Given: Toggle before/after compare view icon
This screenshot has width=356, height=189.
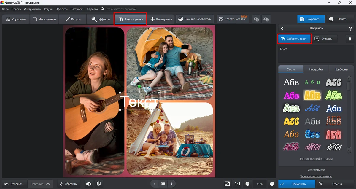Looking at the screenshot, I should tap(99, 184).
